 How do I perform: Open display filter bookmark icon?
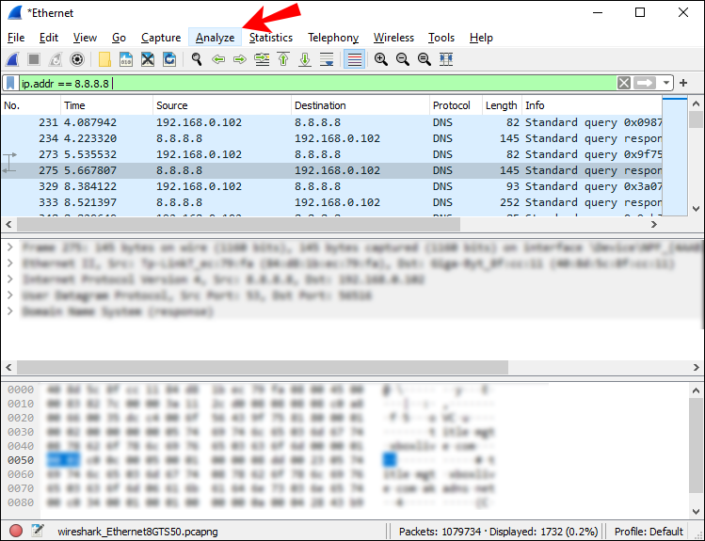10,83
